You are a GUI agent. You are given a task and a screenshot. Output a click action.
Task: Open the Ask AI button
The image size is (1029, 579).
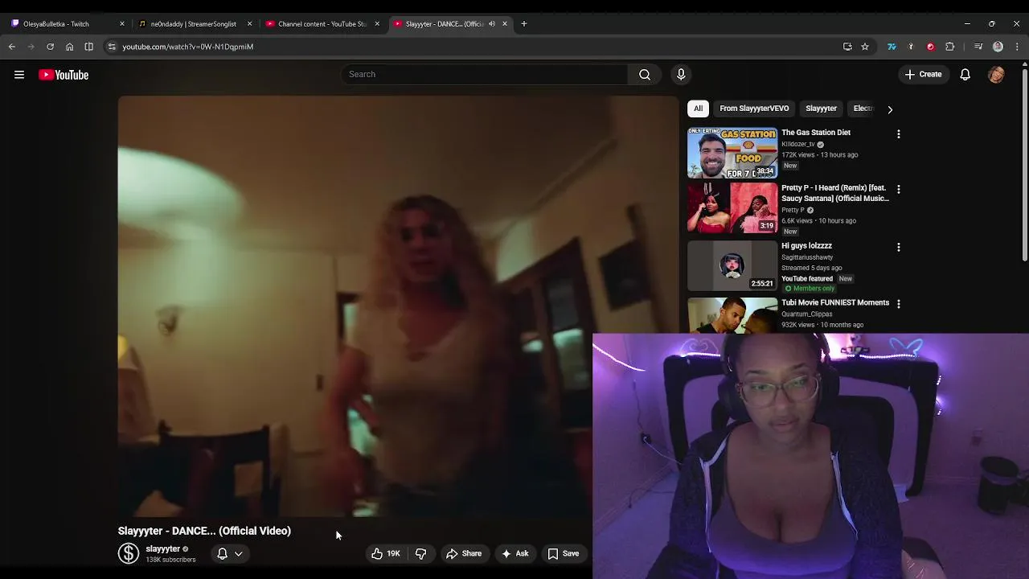tap(514, 553)
